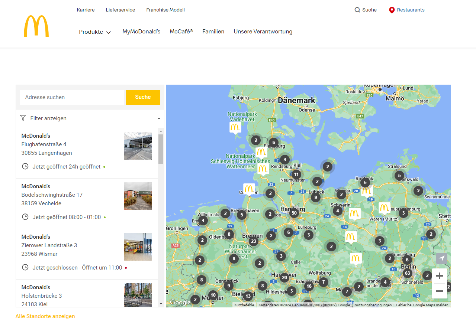Open Vechelde restaurant photo thumbnail
The image size is (476, 323).
coord(138,196)
